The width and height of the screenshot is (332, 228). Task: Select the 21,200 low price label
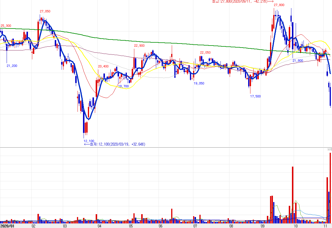point(12,66)
